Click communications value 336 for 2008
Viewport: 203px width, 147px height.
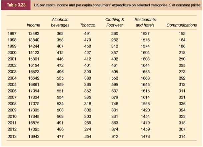point(182,104)
